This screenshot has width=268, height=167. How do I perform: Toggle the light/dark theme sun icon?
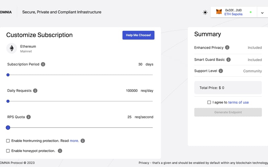[x=205, y=12]
